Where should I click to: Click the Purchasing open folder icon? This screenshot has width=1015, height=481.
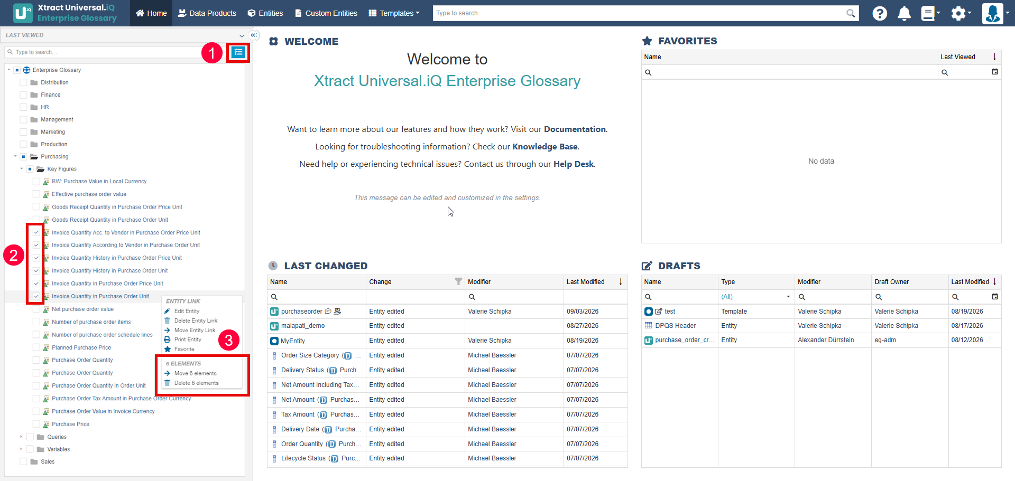point(34,156)
